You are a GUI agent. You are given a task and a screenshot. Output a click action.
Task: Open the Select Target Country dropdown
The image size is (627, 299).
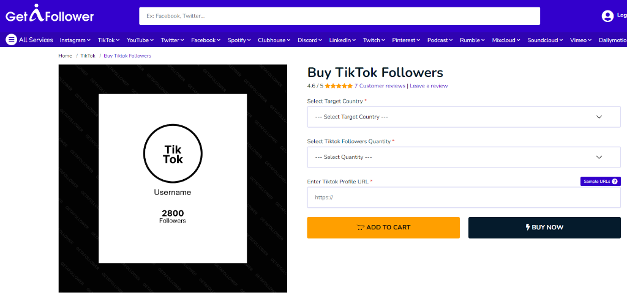coord(464,117)
